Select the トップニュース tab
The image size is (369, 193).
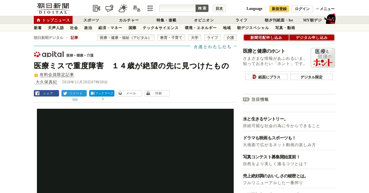click(x=53, y=20)
